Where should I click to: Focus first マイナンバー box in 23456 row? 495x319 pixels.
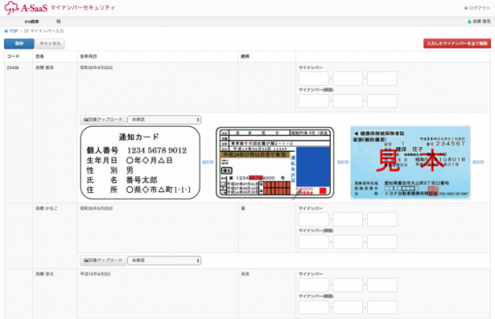[313, 78]
